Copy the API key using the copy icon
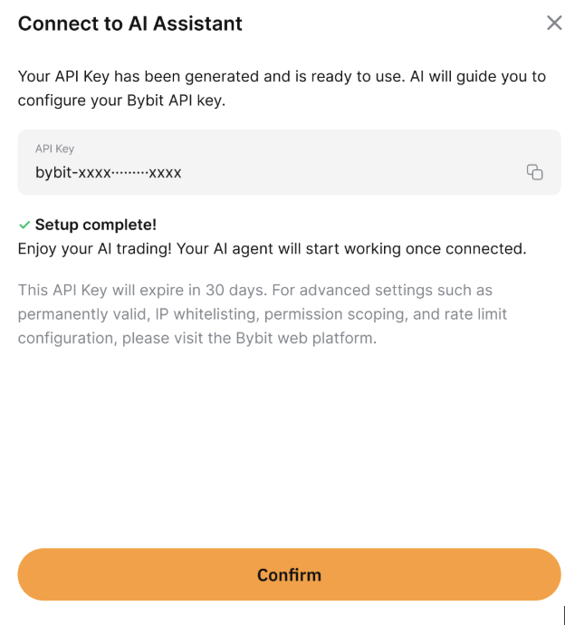The image size is (565, 625). click(x=535, y=172)
